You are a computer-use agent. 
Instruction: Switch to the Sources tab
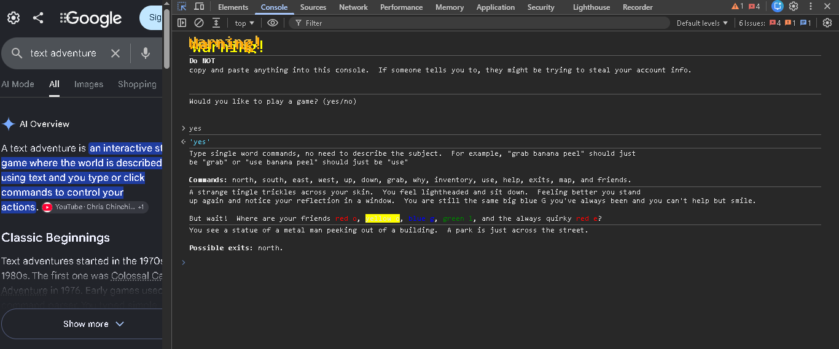point(313,7)
